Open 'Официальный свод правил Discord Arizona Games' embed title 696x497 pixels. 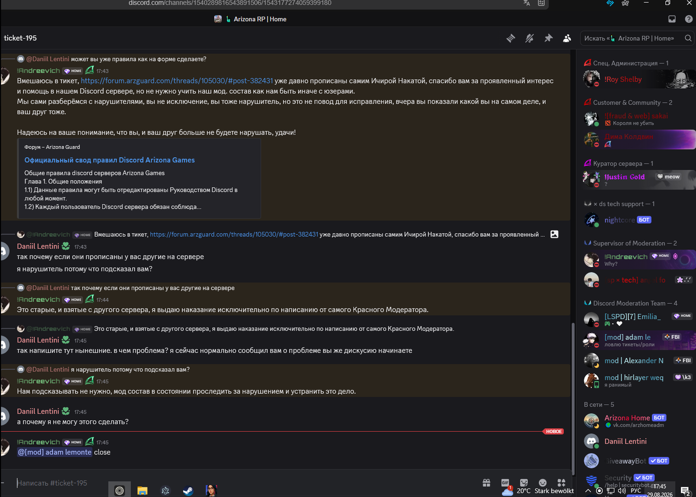[x=109, y=160]
